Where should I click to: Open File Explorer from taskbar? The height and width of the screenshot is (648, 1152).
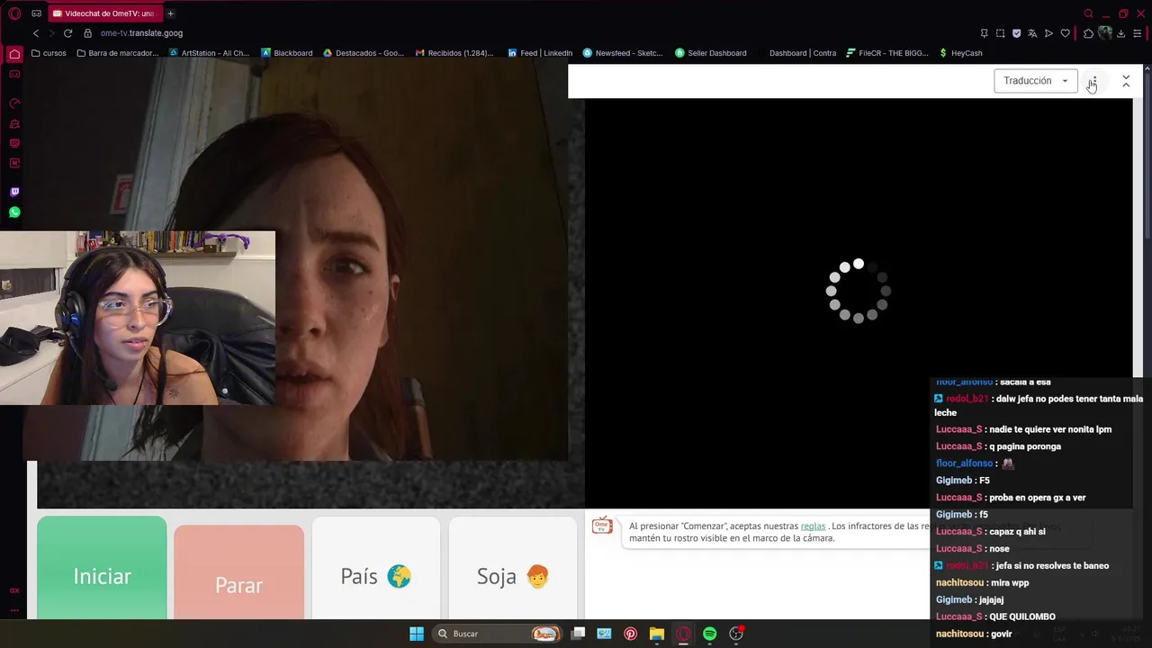click(x=657, y=634)
